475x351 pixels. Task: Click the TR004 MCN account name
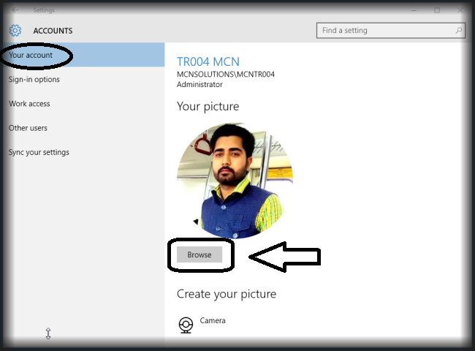click(208, 61)
